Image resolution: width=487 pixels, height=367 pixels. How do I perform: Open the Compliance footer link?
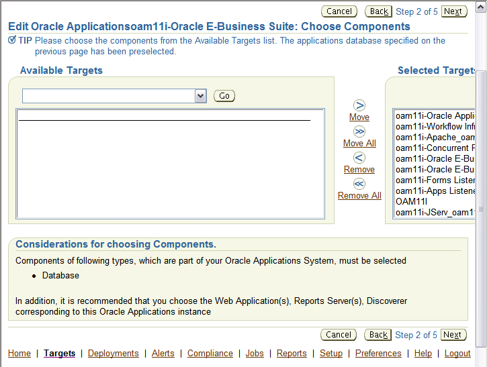210,354
